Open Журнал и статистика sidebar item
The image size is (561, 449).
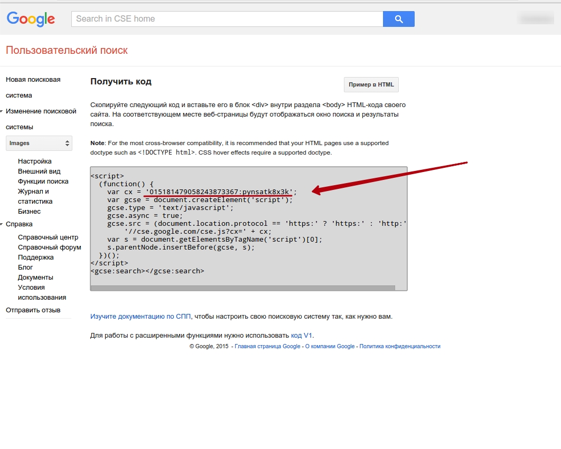(x=35, y=196)
